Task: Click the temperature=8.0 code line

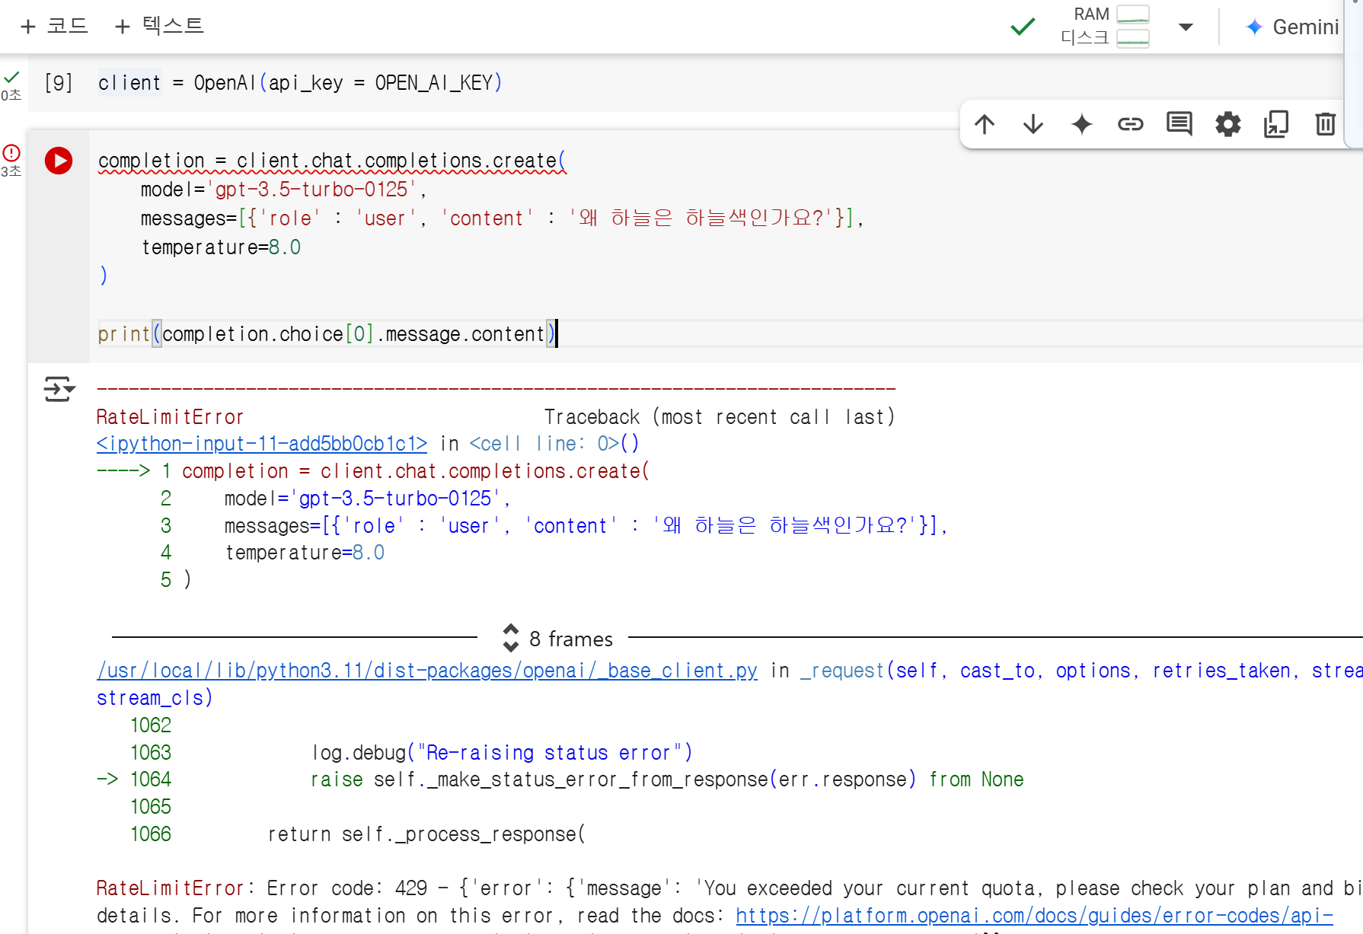Action: [x=221, y=247]
